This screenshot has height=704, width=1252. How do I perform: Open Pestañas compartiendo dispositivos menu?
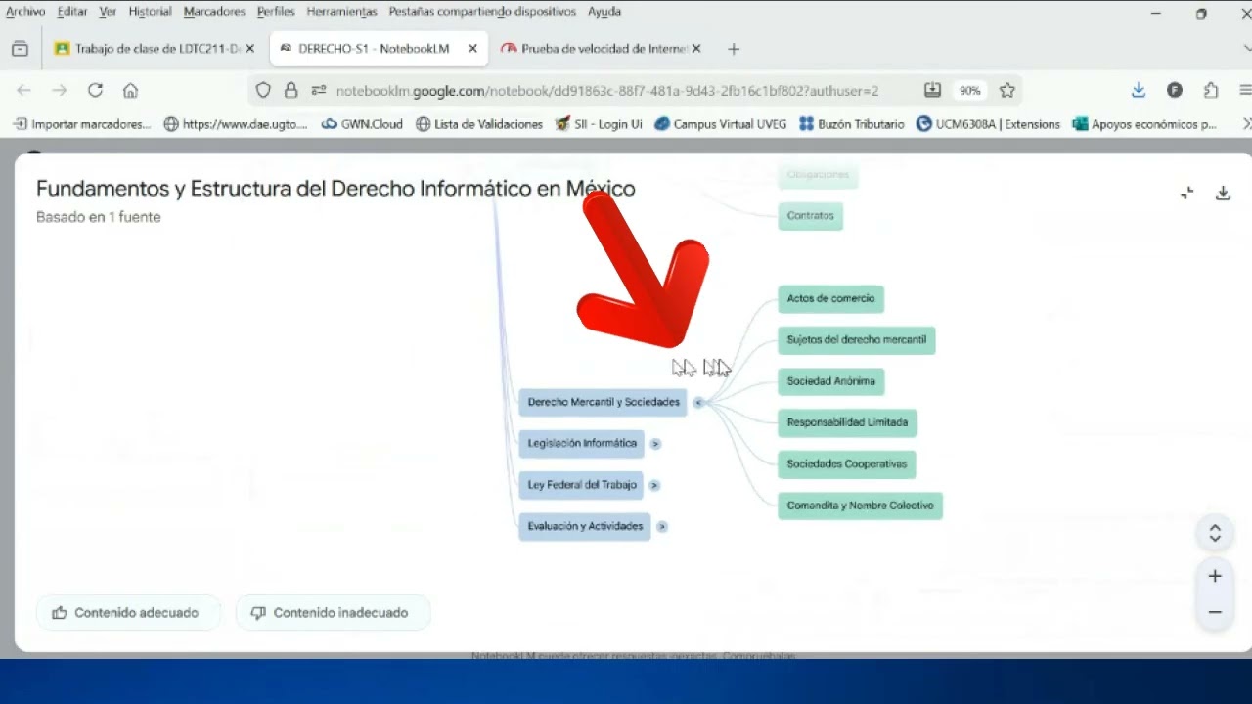click(482, 12)
